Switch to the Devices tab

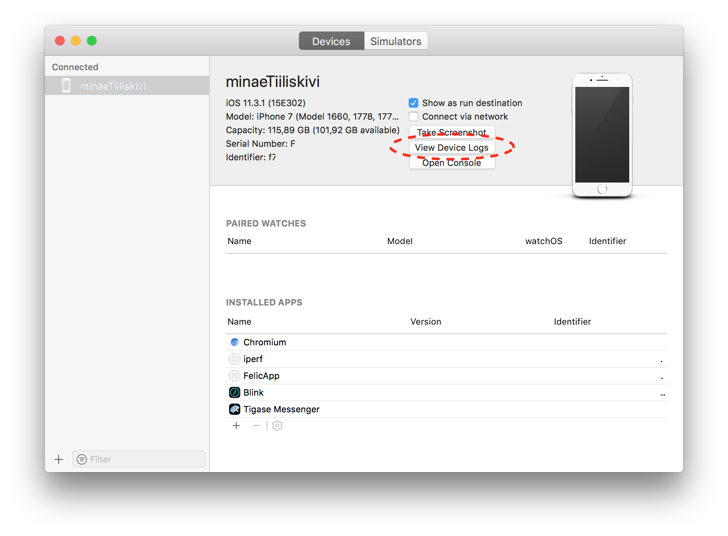pyautogui.click(x=331, y=41)
